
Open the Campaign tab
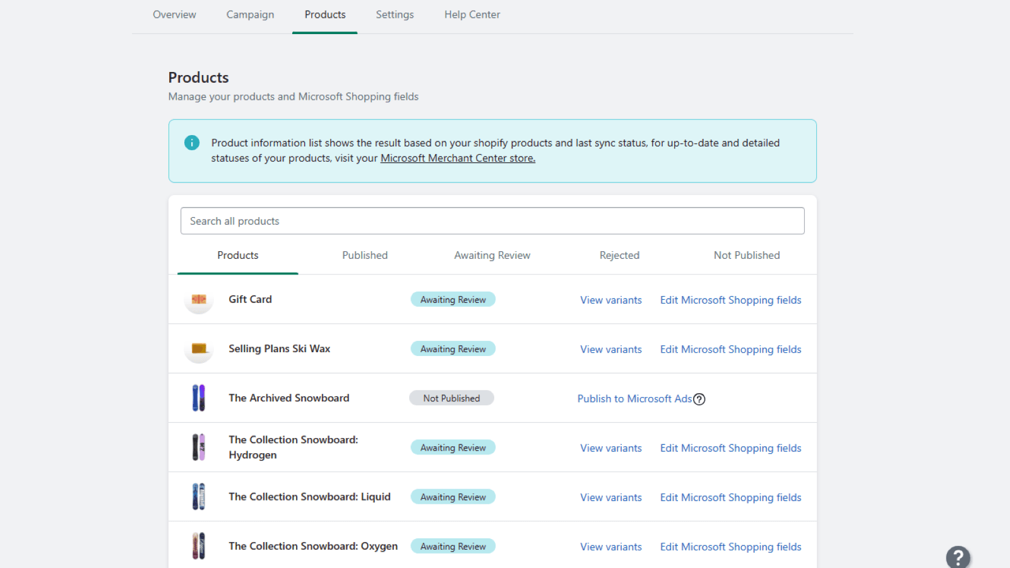tap(250, 15)
